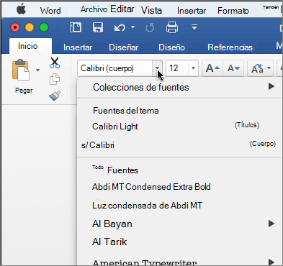Select Calibri Light (Títulos) theme font
The height and width of the screenshot is (266, 283).
[x=179, y=127]
